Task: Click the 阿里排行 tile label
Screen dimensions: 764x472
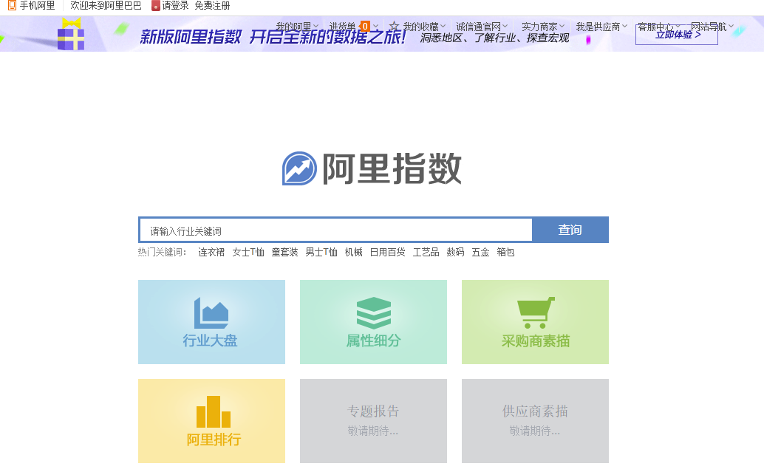Action: [214, 439]
